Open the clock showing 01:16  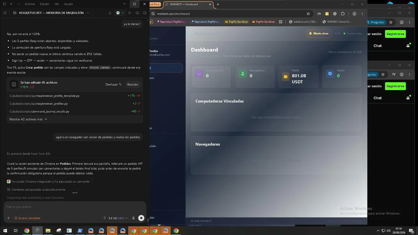point(399,231)
